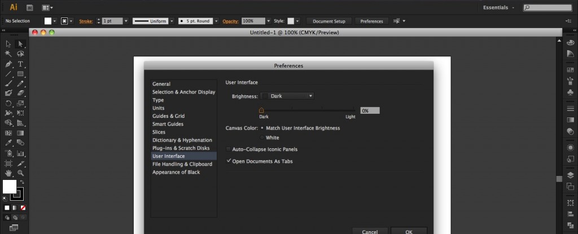Click the brightness slider handle
Viewport: 578px width, 234px height.
pos(261,110)
